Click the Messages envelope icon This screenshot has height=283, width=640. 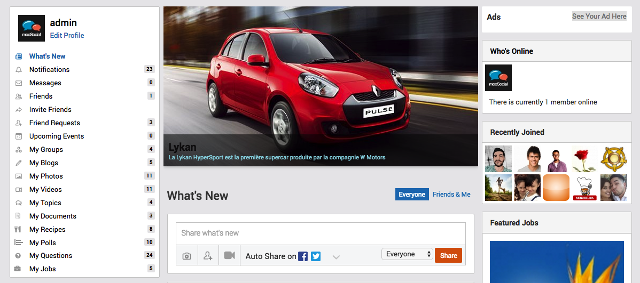[x=18, y=83]
